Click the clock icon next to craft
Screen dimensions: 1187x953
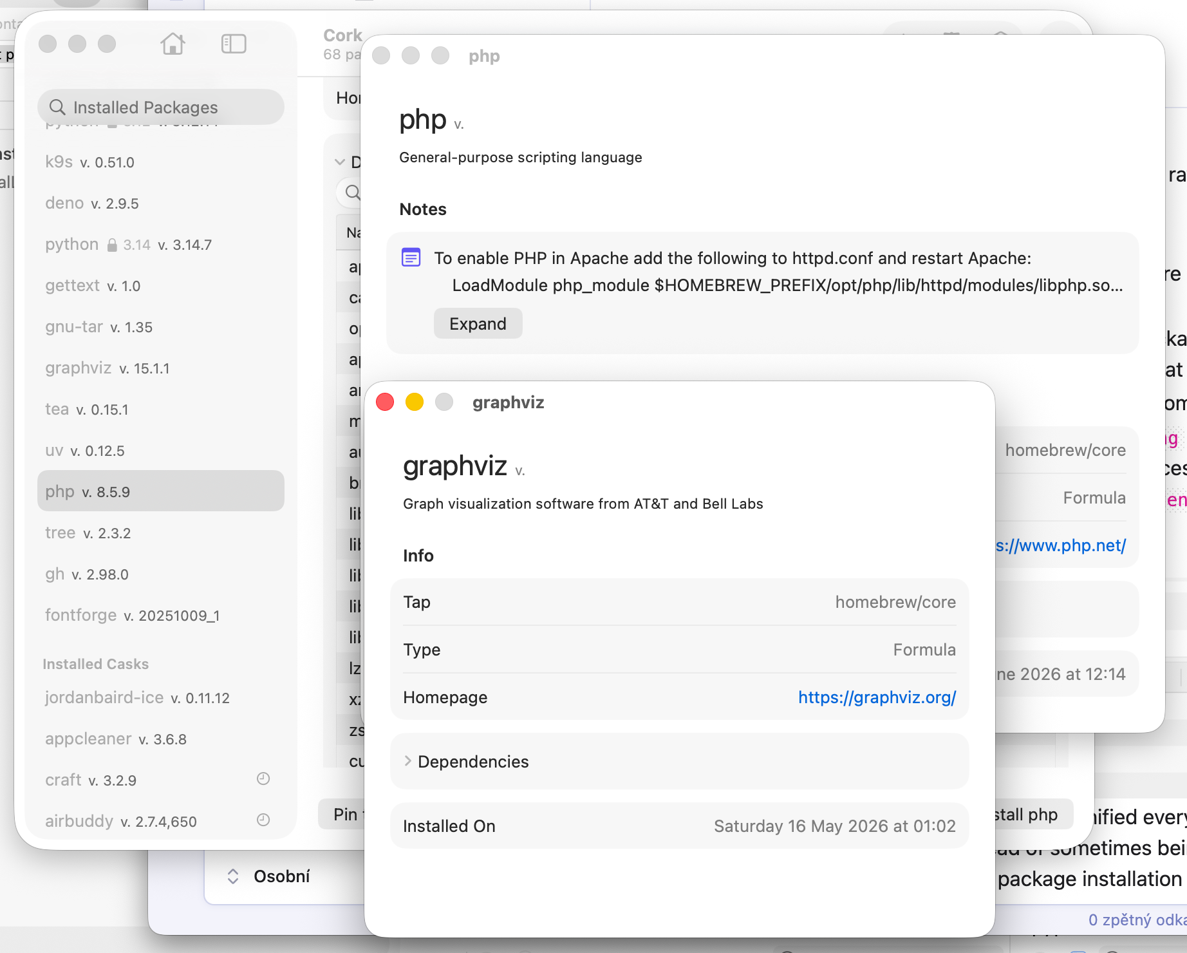(x=263, y=778)
